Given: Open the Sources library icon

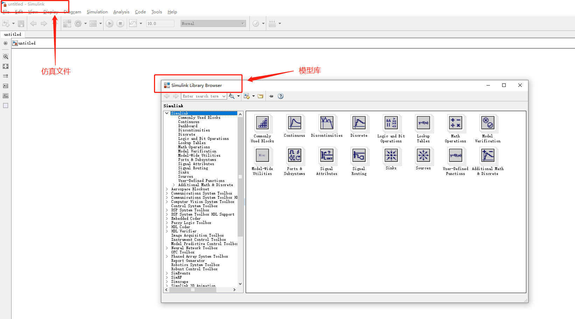Looking at the screenshot, I should [x=423, y=156].
